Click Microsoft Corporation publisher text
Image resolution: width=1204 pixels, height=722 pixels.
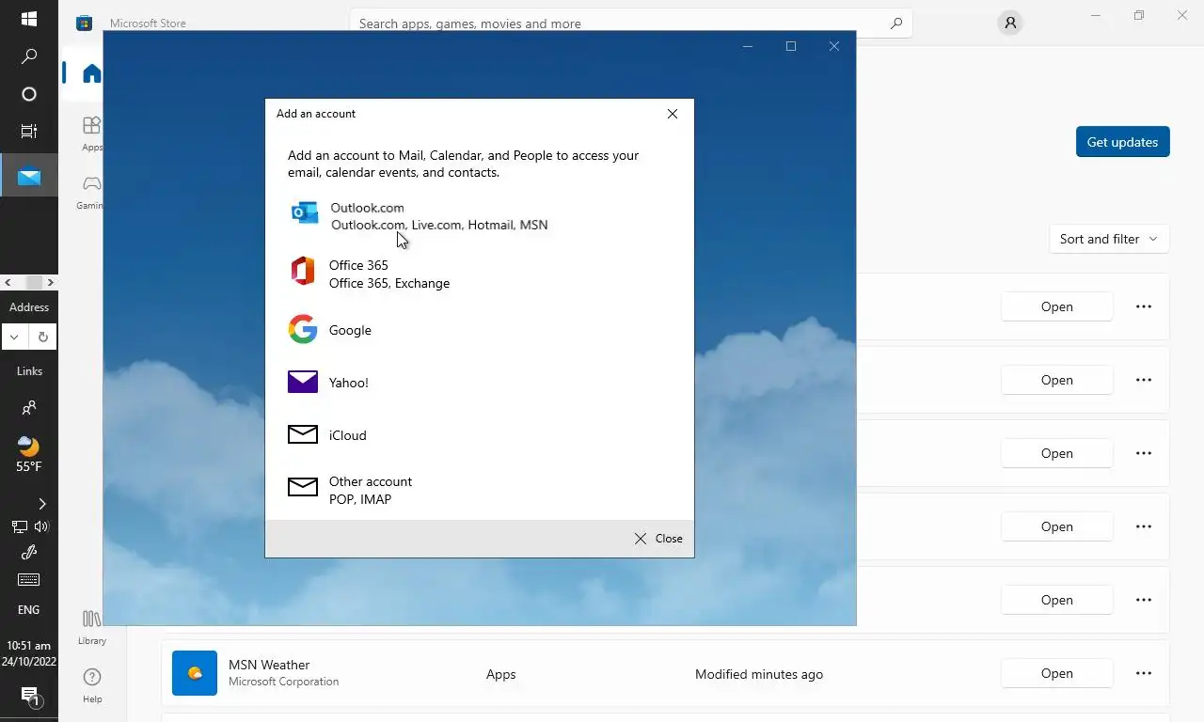click(283, 682)
